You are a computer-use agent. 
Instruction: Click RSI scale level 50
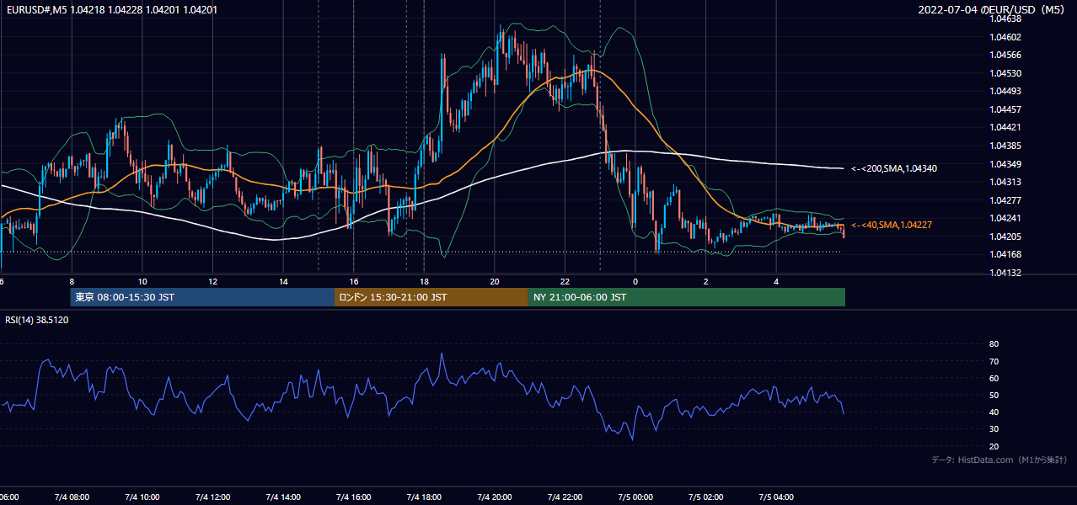(994, 395)
